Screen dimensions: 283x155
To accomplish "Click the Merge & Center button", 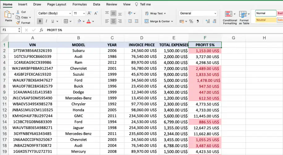I will tap(157, 21).
